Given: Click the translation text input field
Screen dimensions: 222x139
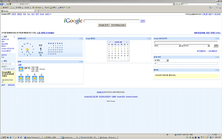Looking at the screenshot, I should click(186, 42).
